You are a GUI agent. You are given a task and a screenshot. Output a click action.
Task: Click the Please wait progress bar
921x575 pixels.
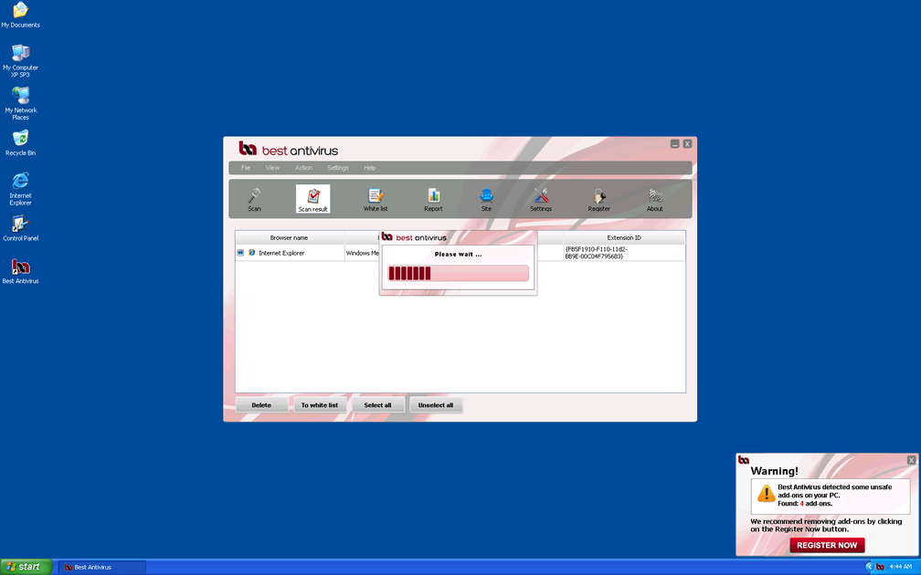point(458,273)
